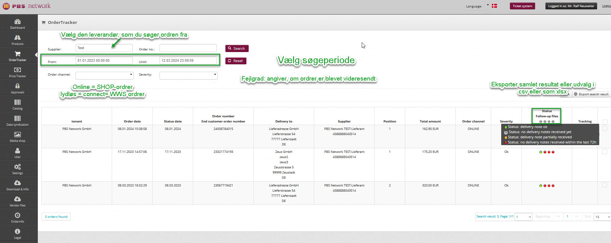The height and width of the screenshot is (243, 611).
Task: Open Data syndication in the sidebar
Action: 17,121
